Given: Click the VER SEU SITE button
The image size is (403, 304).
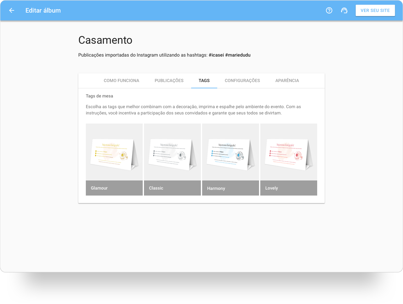Looking at the screenshot, I should [x=375, y=10].
